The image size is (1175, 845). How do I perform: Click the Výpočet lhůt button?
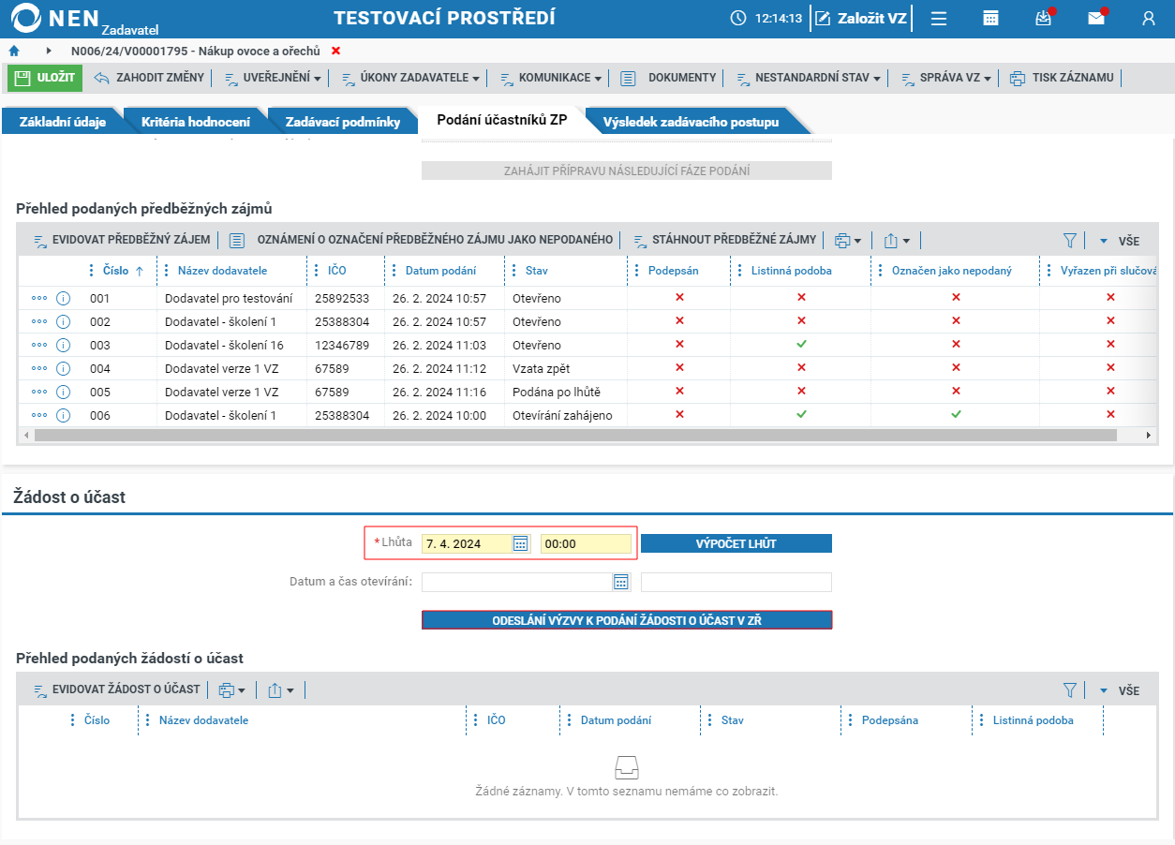coord(736,543)
